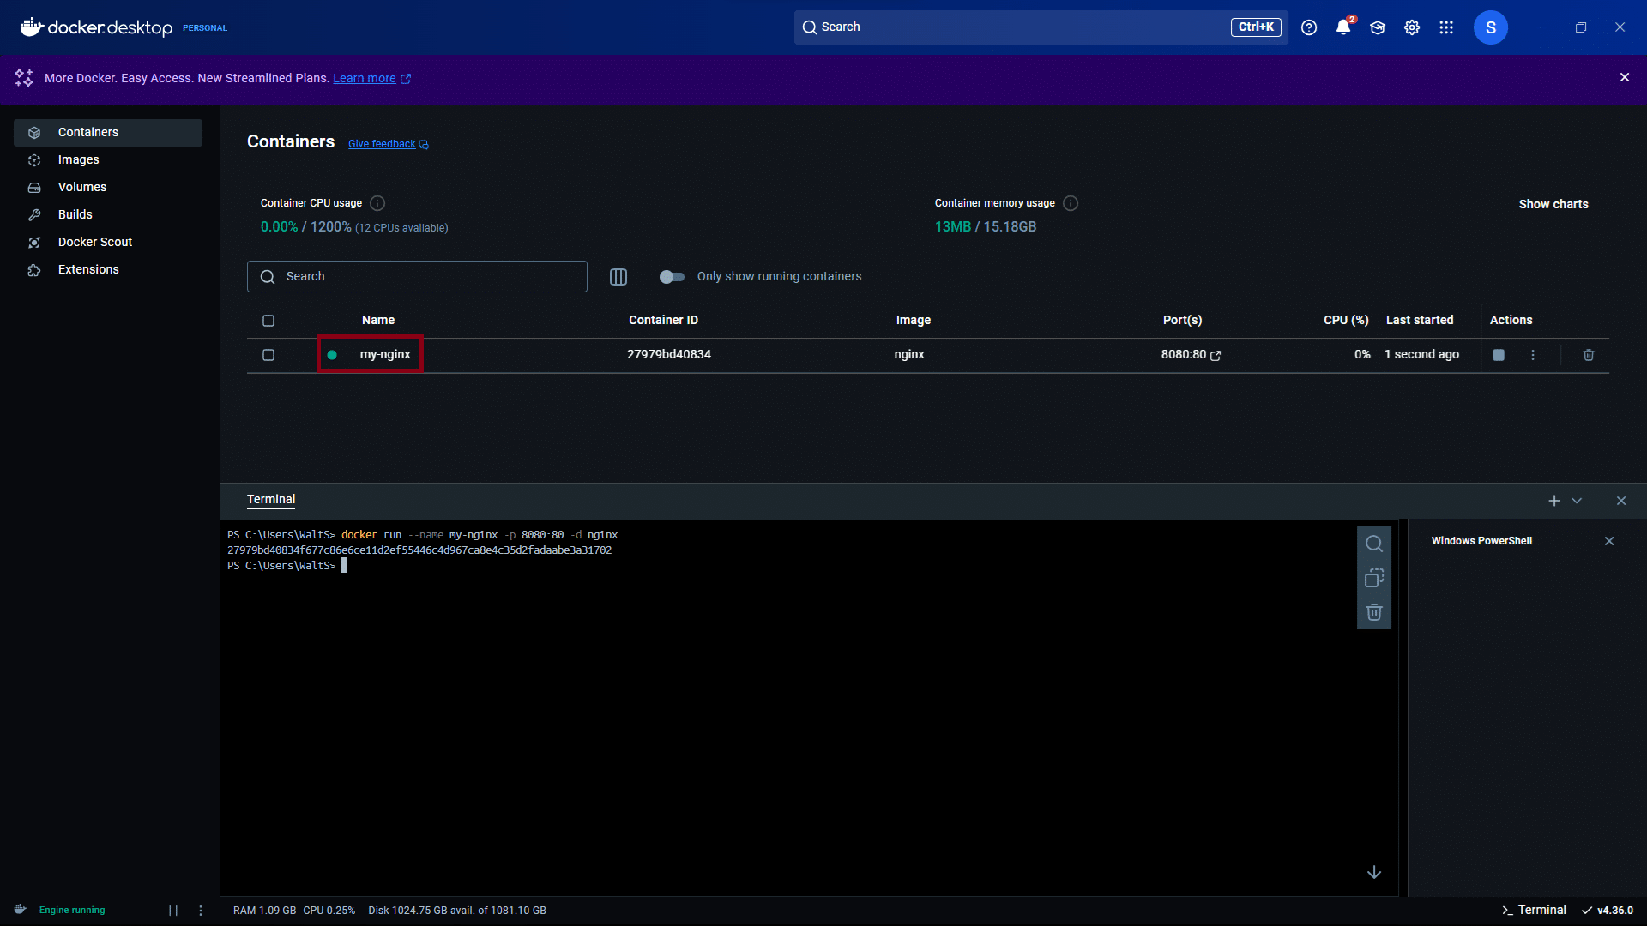The image size is (1647, 926).
Task: Open the Learning center icon
Action: click(1378, 27)
